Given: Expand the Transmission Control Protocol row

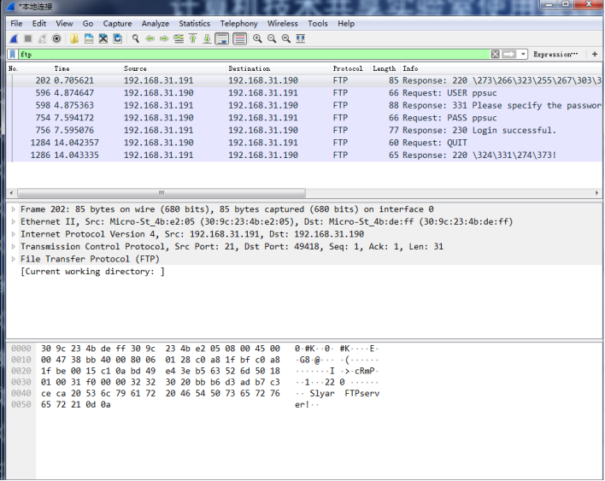Looking at the screenshot, I should 14,246.
